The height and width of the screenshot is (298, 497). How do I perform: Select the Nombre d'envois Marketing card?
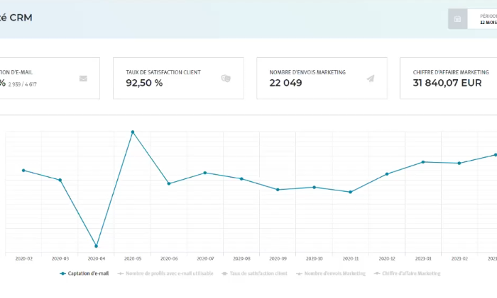point(322,78)
